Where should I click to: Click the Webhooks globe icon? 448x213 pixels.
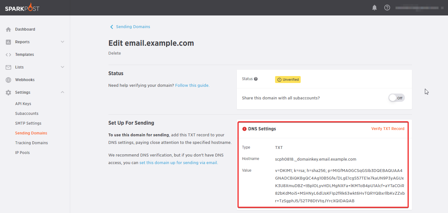pos(9,80)
